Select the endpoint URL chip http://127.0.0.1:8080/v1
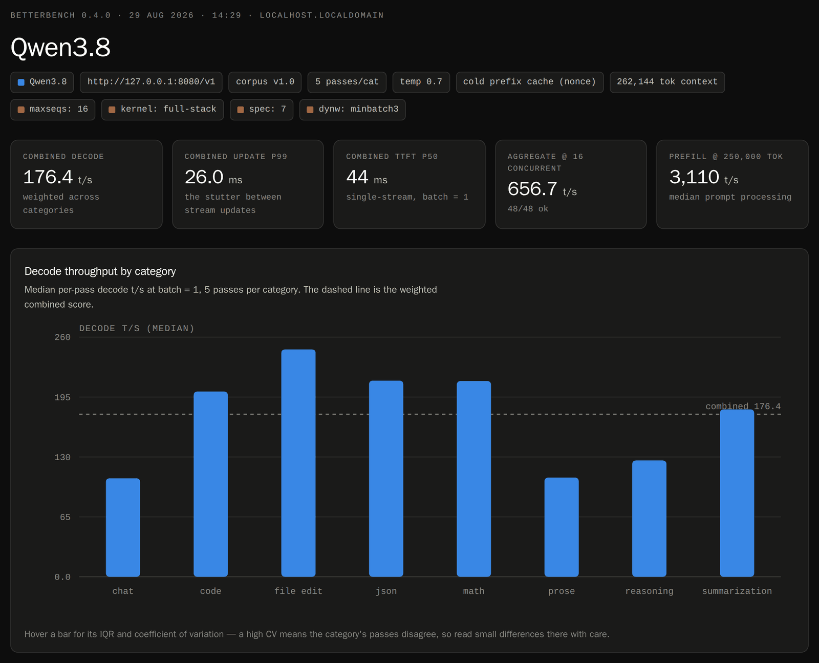The image size is (819, 663). point(151,82)
